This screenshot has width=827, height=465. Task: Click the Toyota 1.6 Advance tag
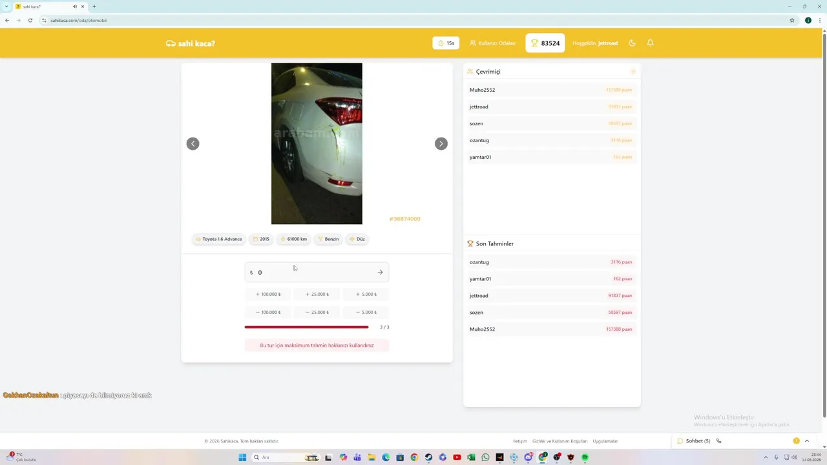[x=218, y=239]
